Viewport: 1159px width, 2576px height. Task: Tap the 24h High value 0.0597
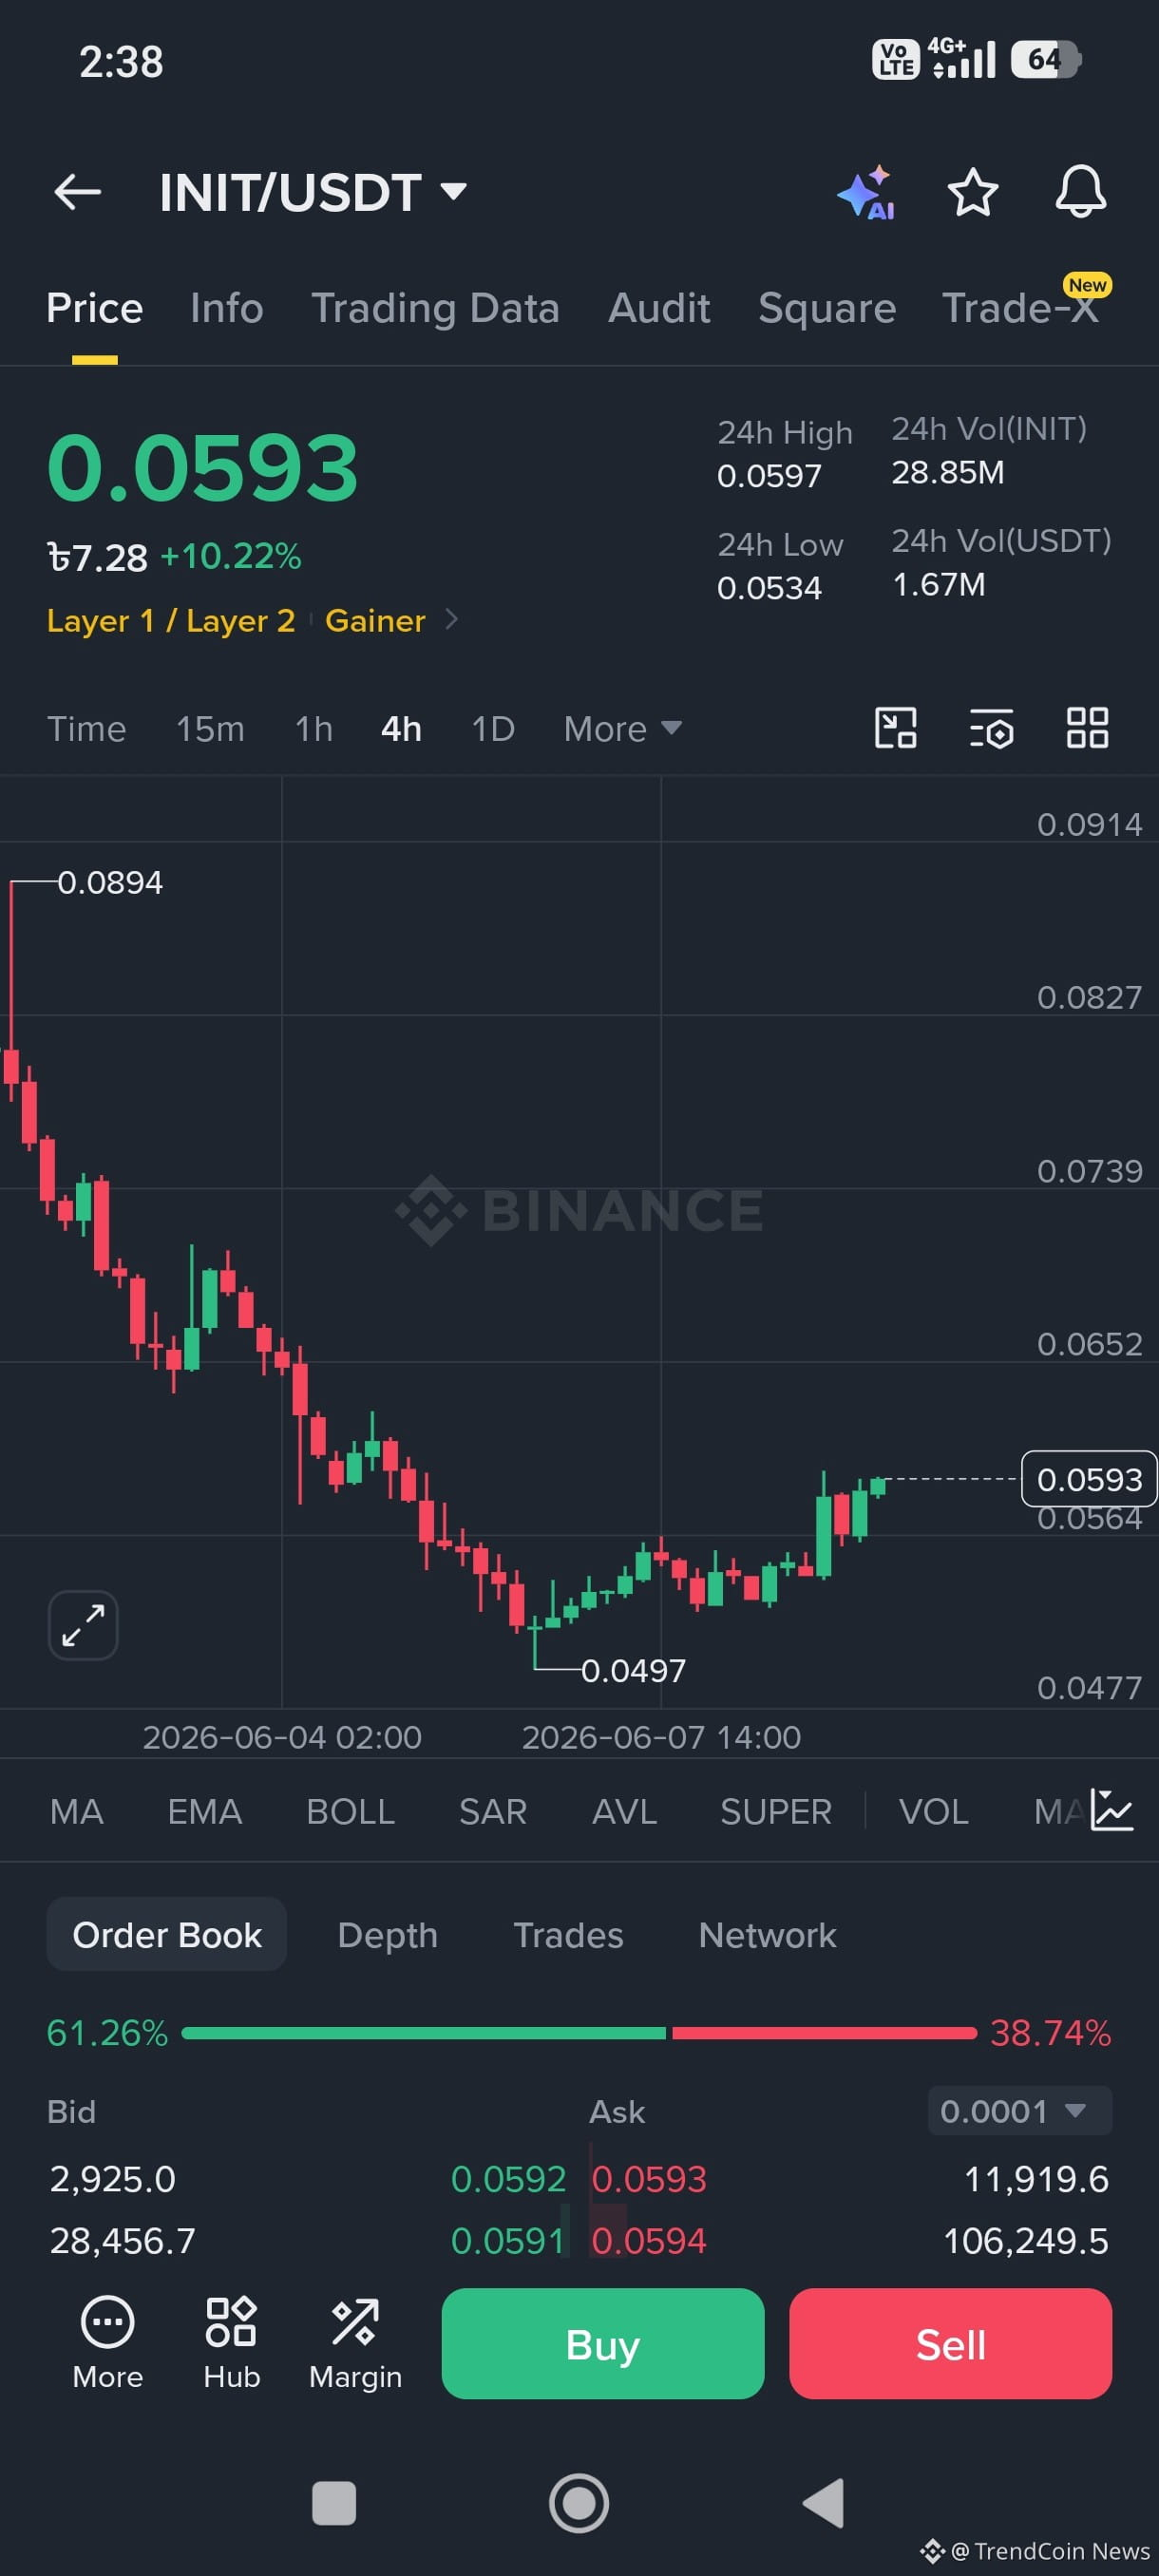coord(769,476)
